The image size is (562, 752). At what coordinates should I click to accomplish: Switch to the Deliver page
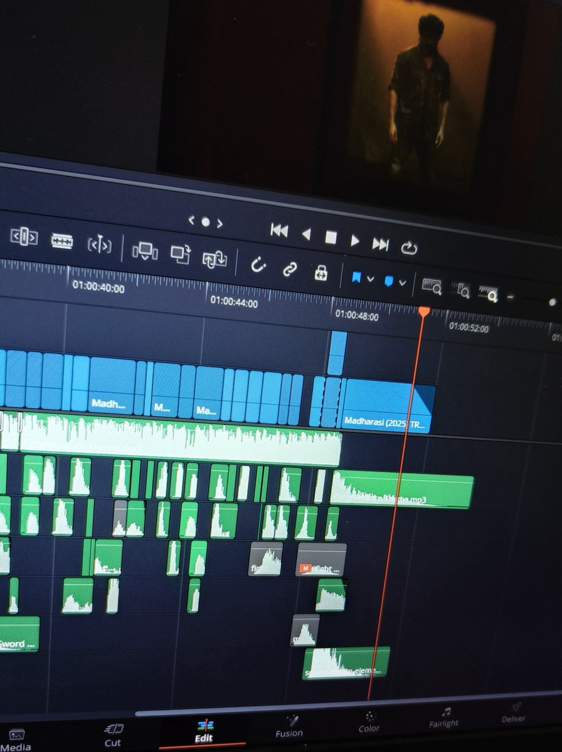pyautogui.click(x=514, y=713)
